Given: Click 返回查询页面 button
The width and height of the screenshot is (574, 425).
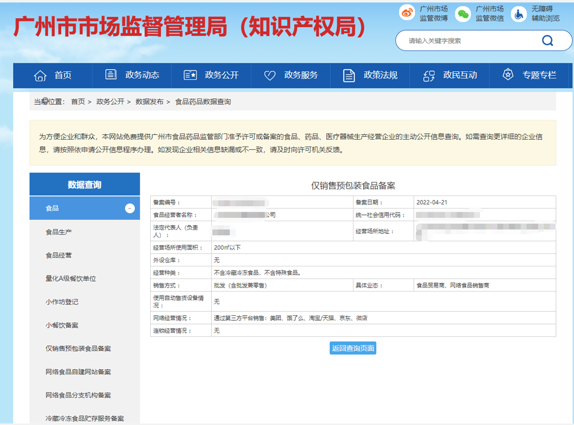Looking at the screenshot, I should pos(353,348).
